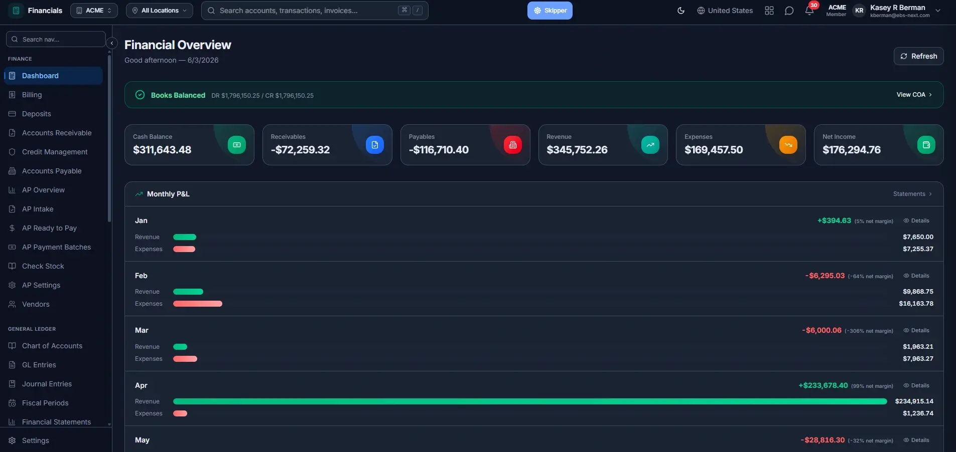Click the sidebar vertical scrollbar

109,138
